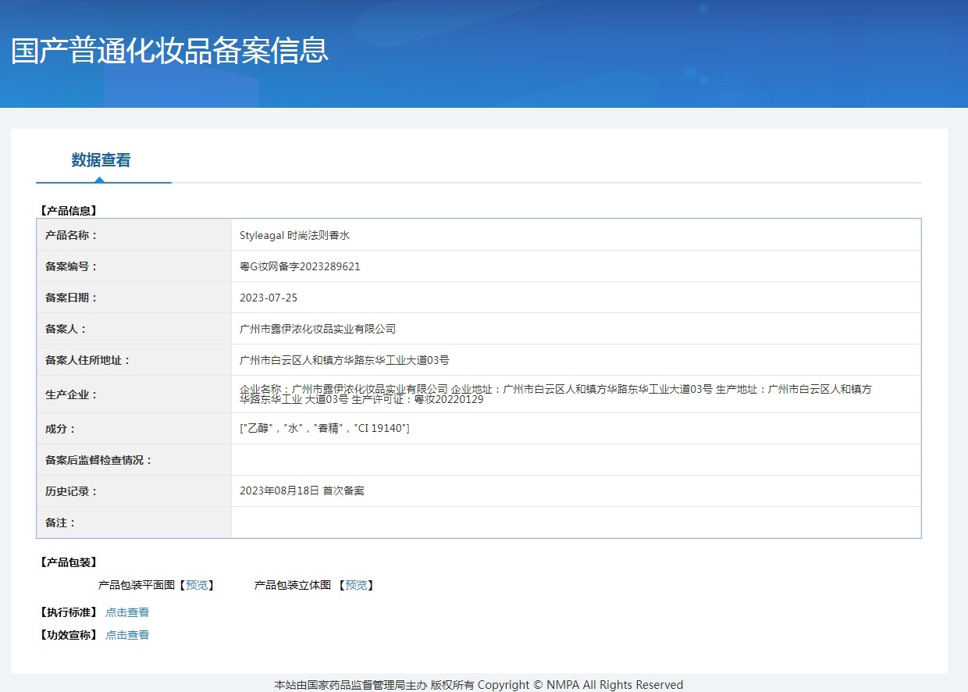The height and width of the screenshot is (692, 968).
Task: Select the ingredients list with CI 19140
Action: (325, 429)
